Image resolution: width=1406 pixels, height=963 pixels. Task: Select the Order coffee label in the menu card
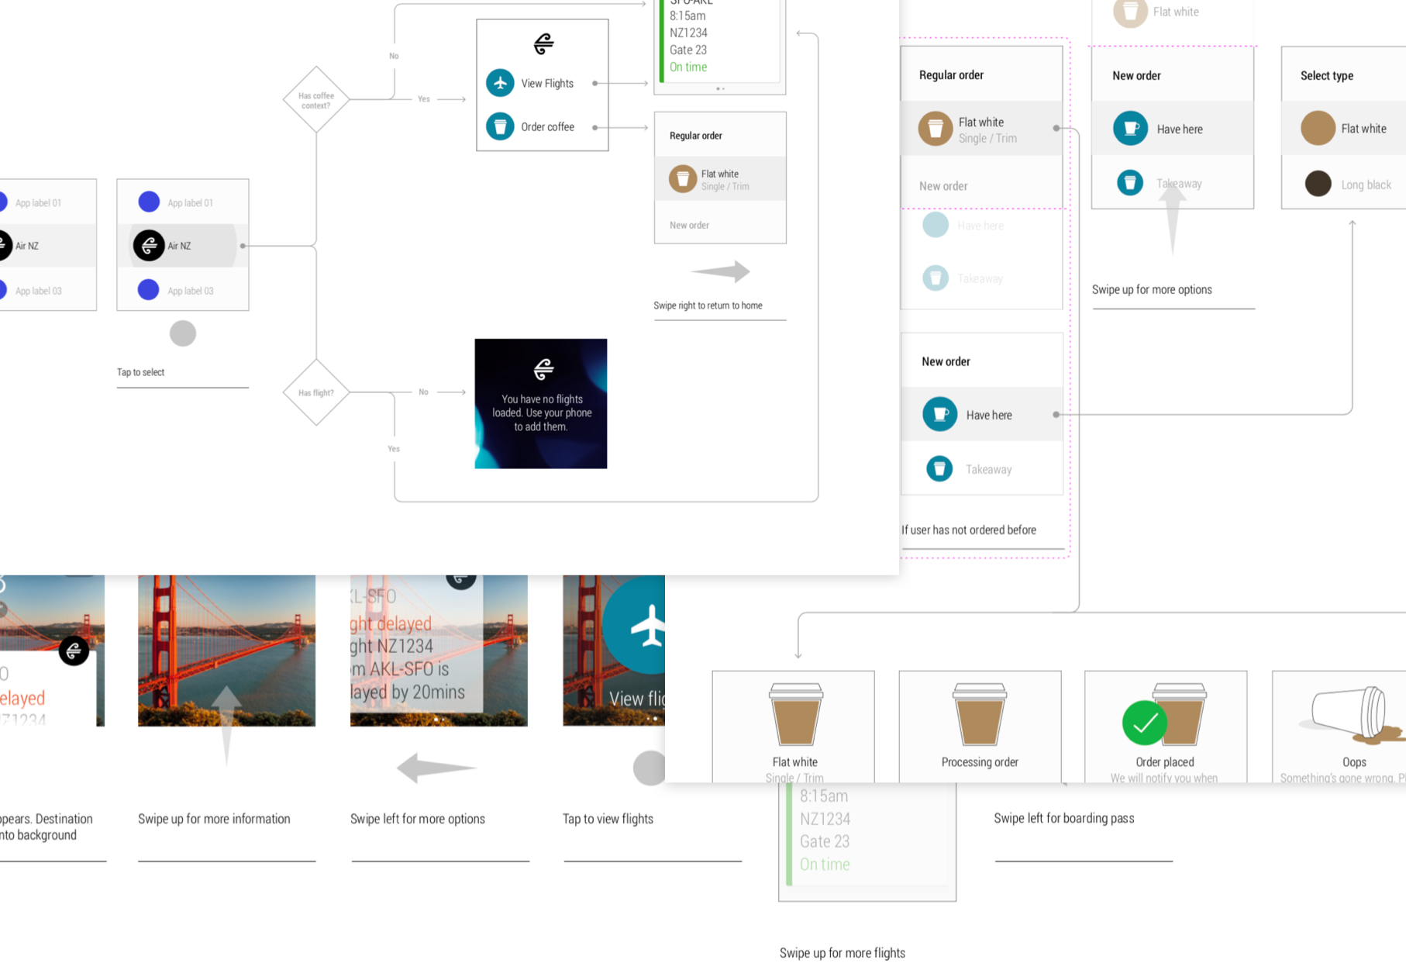pos(547,127)
